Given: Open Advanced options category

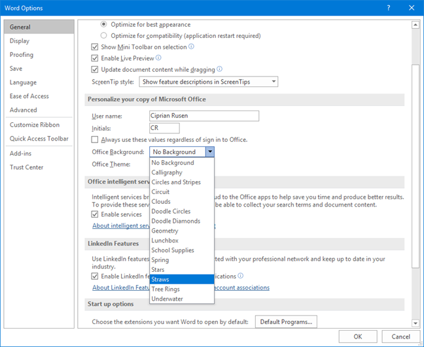Looking at the screenshot, I should pos(39,110).
